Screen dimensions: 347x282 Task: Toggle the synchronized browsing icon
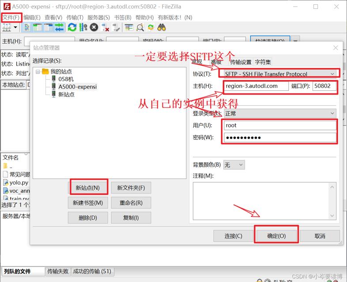click(151, 28)
